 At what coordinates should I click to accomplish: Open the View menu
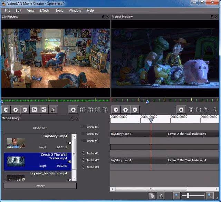pyautogui.click(x=31, y=11)
